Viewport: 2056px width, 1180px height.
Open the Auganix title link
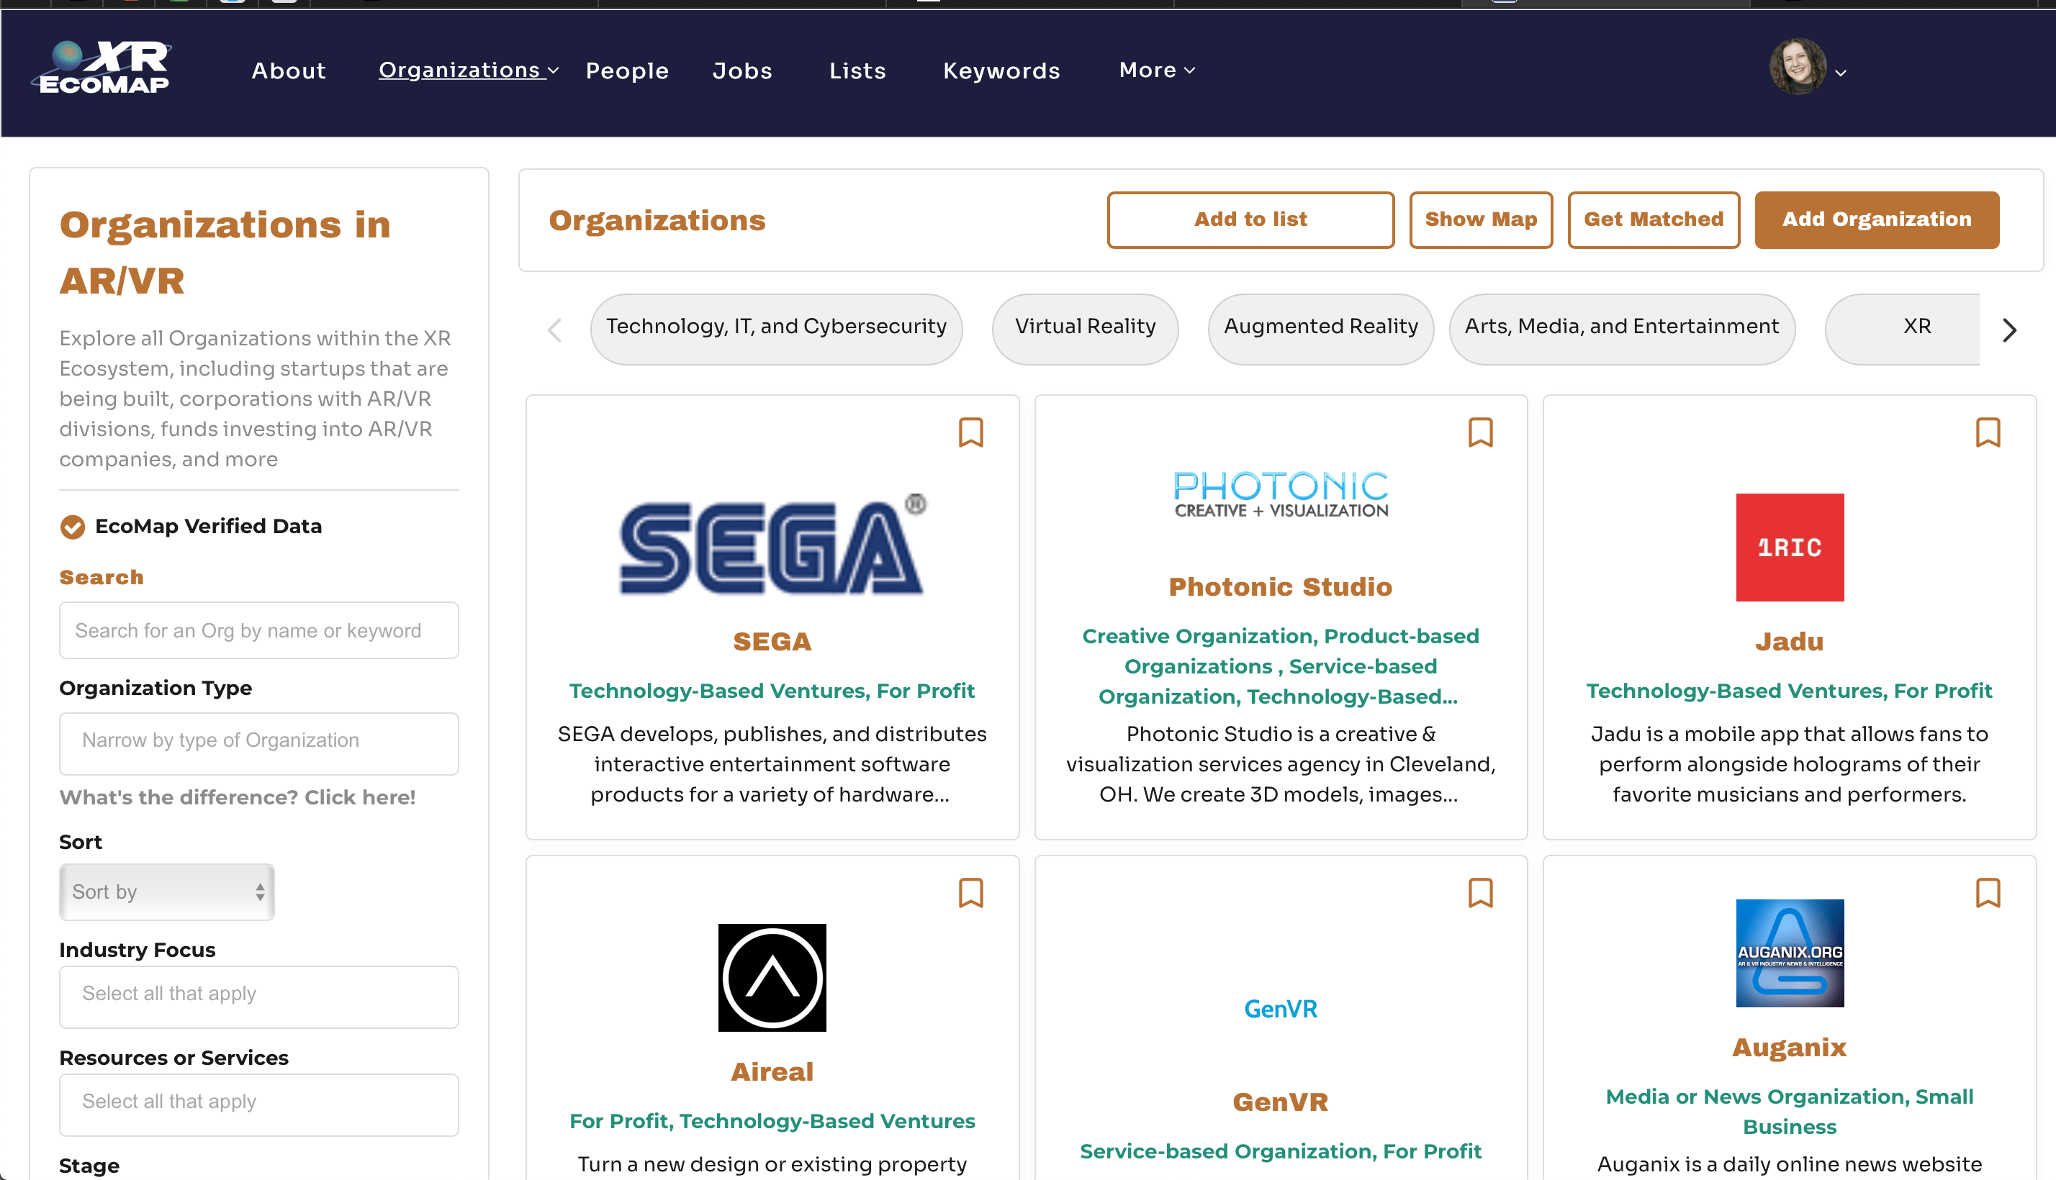pyautogui.click(x=1789, y=1047)
